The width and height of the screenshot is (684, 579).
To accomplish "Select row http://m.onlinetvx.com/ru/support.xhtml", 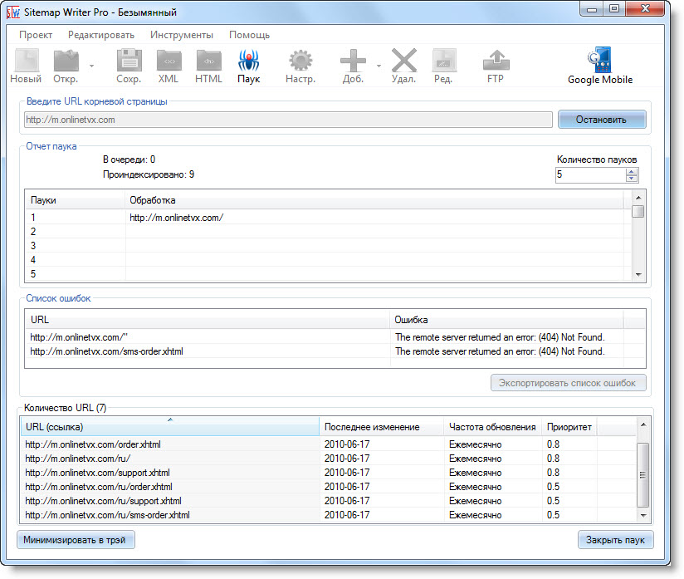I will click(328, 501).
